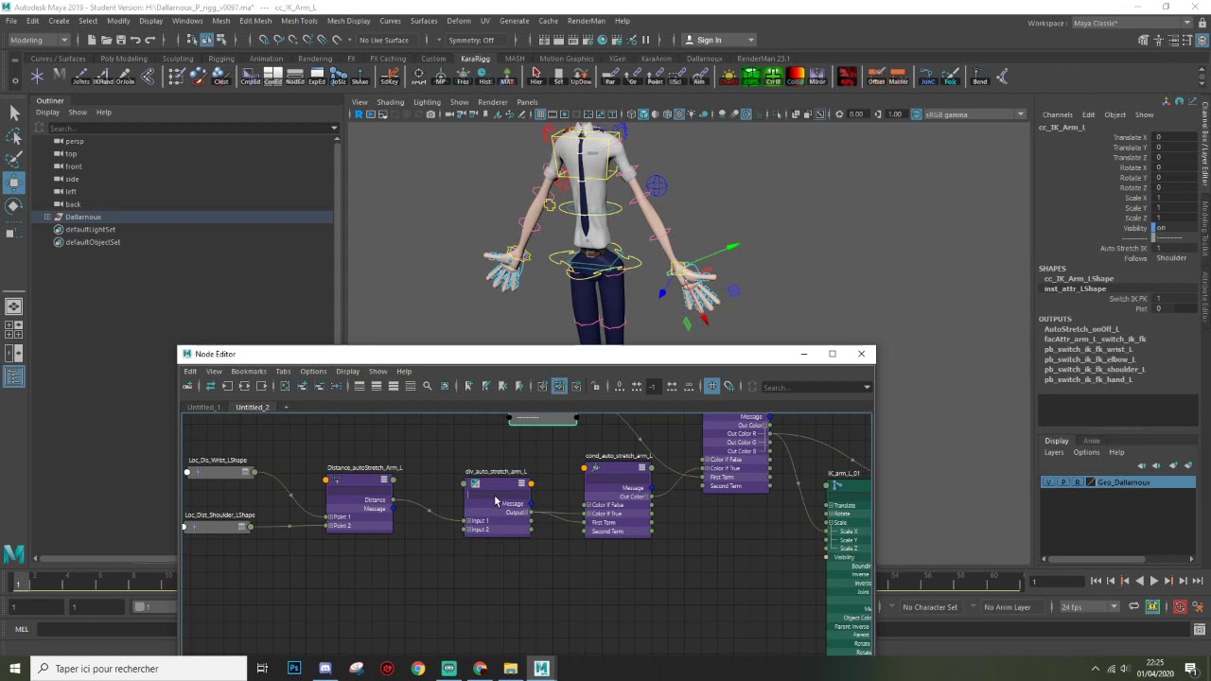
Task: Click the Undo icon in status line
Action: pyautogui.click(x=135, y=40)
